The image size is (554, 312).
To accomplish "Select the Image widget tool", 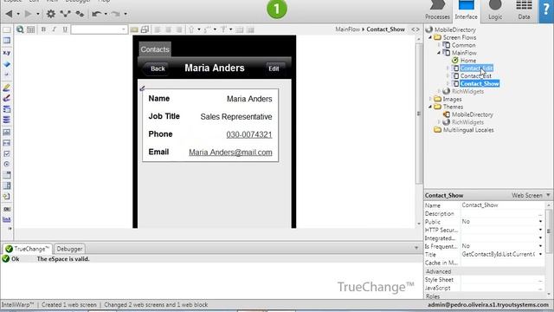I will pos(7,133).
